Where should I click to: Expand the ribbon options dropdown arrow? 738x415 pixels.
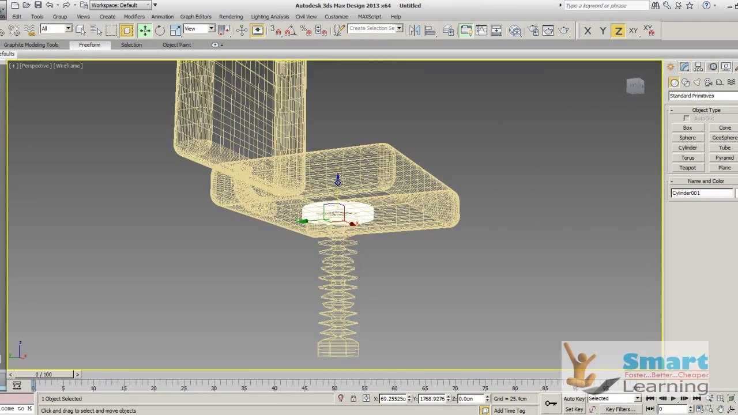[x=216, y=45]
